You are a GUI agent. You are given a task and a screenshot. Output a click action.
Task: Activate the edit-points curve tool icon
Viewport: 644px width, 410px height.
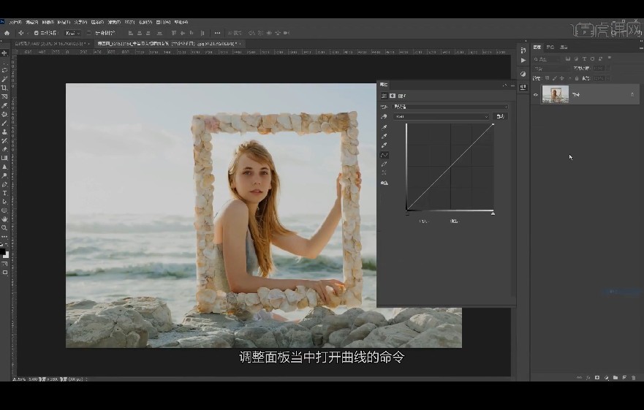(x=384, y=155)
